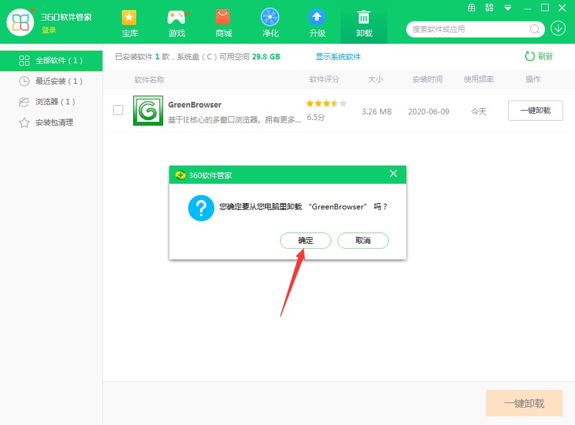Open the 宝库 software library section
Screen dimensions: 575x425
coord(129,22)
